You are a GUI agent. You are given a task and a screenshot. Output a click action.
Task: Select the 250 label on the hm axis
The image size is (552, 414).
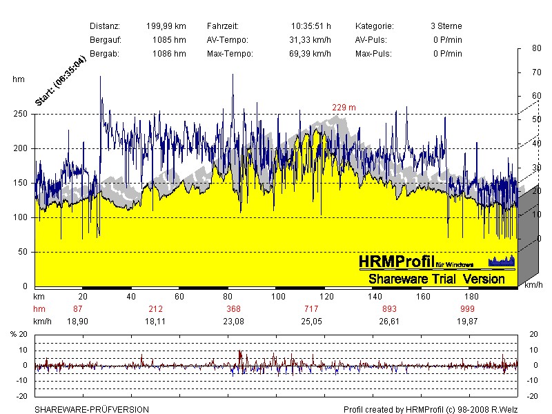coord(21,114)
